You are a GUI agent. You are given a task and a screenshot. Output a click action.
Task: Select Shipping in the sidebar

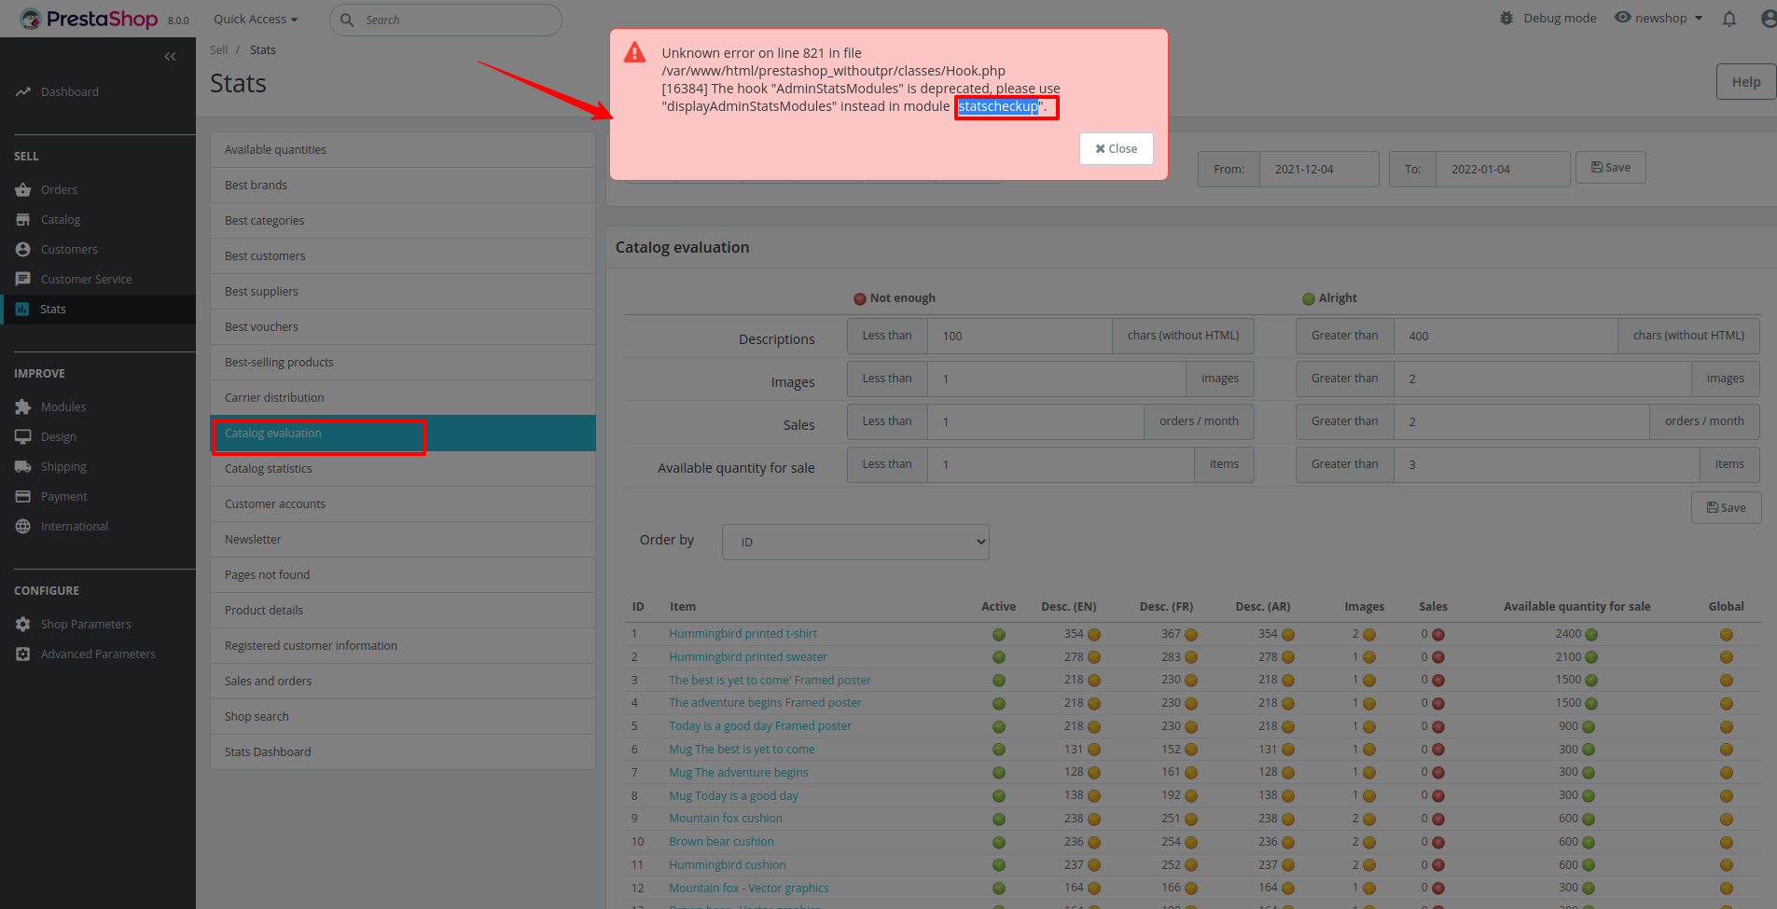[62, 466]
